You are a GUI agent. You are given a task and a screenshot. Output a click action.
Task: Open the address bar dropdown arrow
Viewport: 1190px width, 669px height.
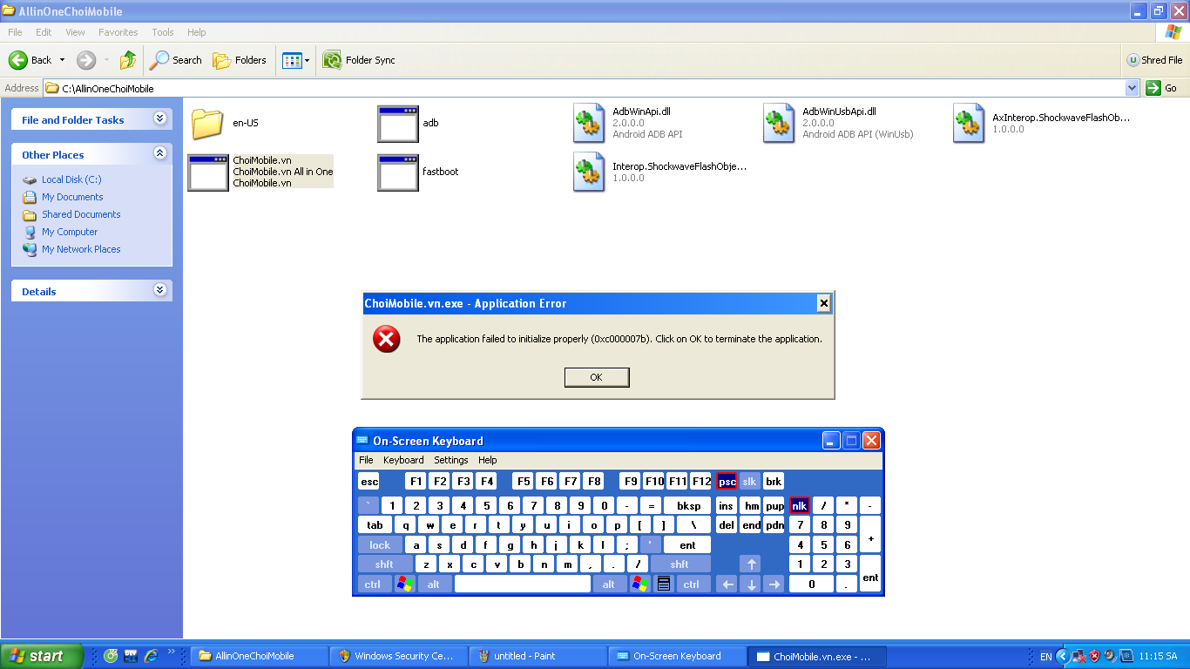(x=1132, y=88)
